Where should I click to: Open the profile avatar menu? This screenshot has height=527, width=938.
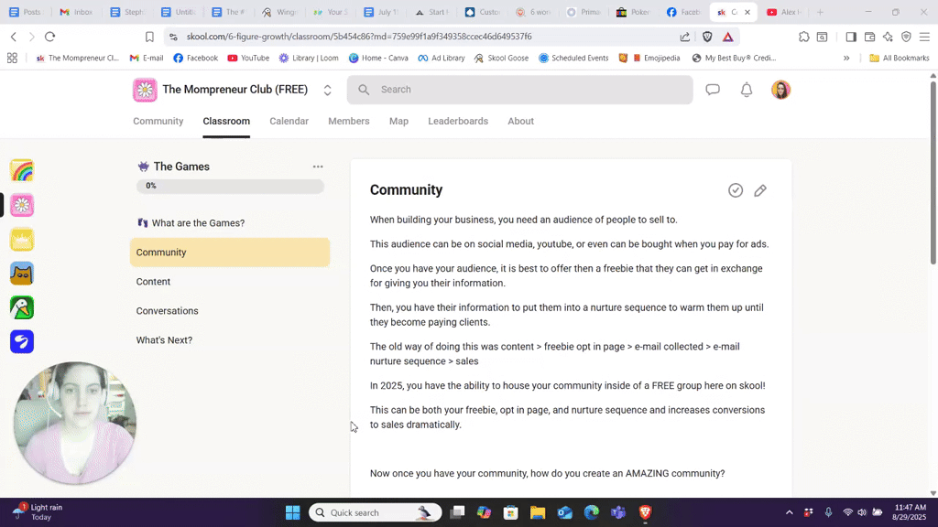click(x=780, y=90)
